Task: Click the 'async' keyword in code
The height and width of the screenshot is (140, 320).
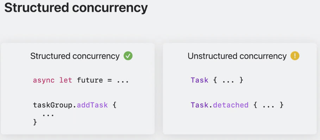Action: [x=44, y=80]
